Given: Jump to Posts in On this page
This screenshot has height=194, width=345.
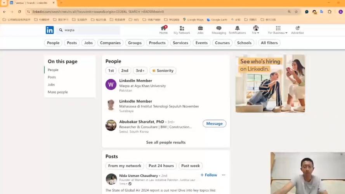Looking at the screenshot, I should [52, 77].
